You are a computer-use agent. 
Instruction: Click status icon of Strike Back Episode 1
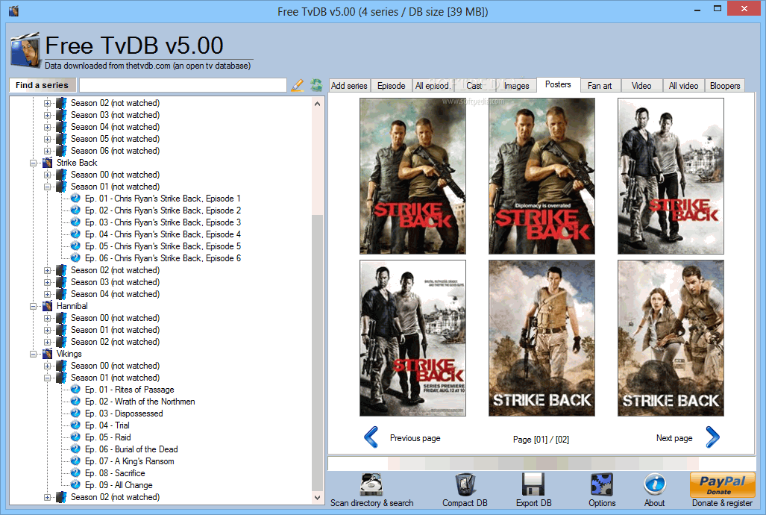(75, 198)
